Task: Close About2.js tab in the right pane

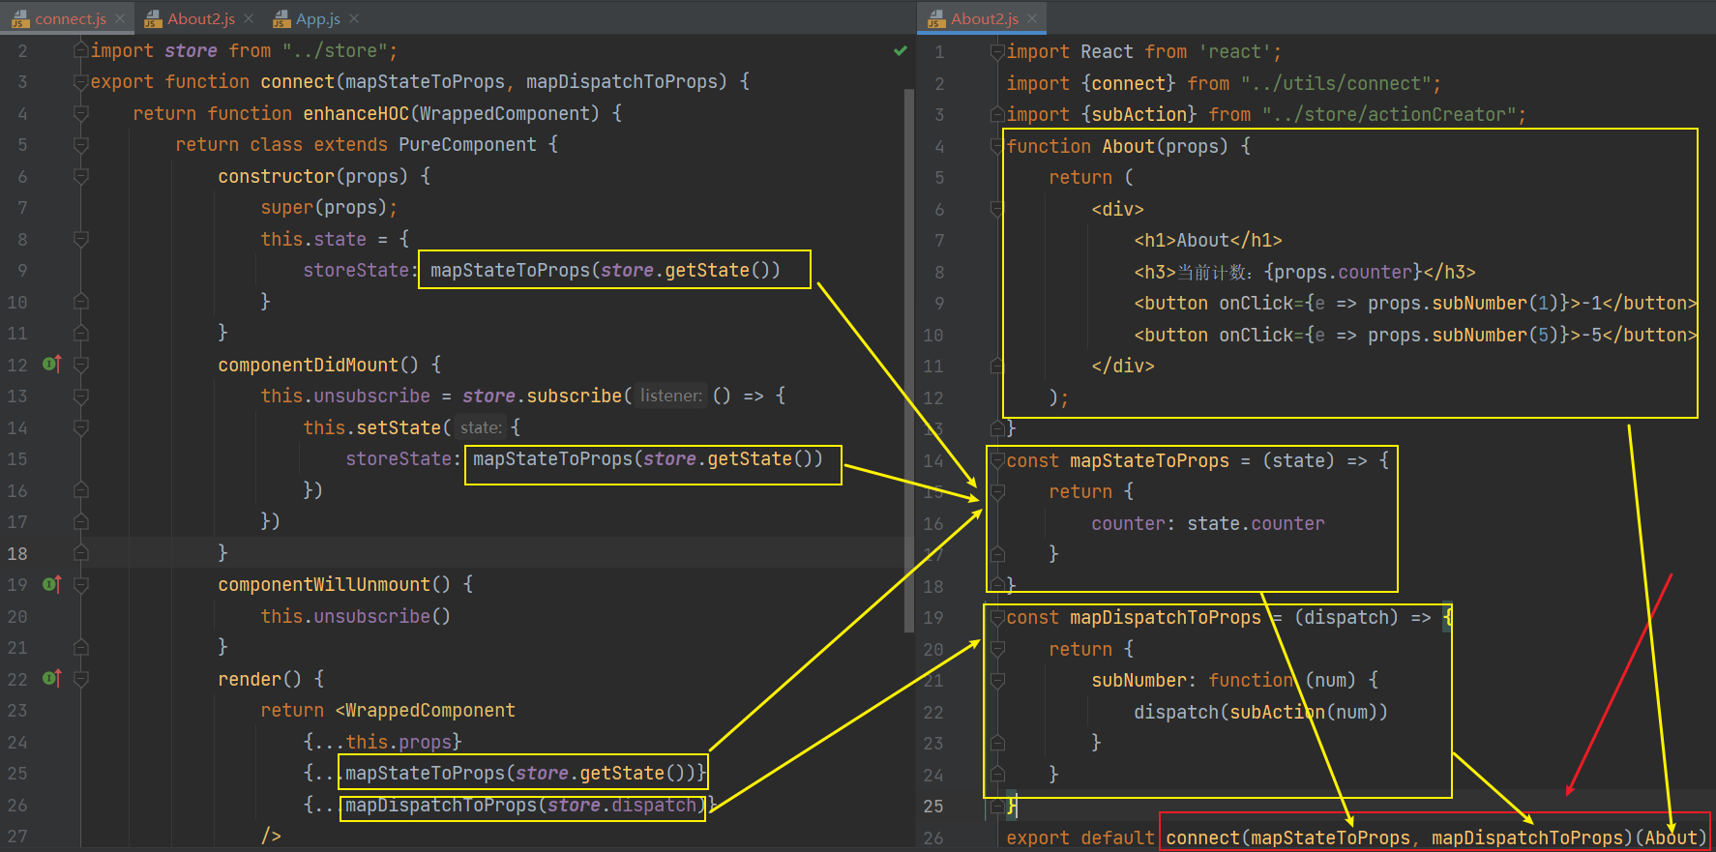Action: (x=1032, y=18)
